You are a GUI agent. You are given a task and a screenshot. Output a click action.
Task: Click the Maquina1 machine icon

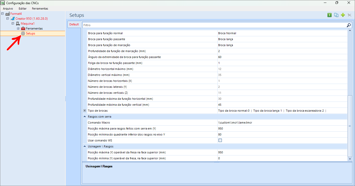tap(18, 24)
